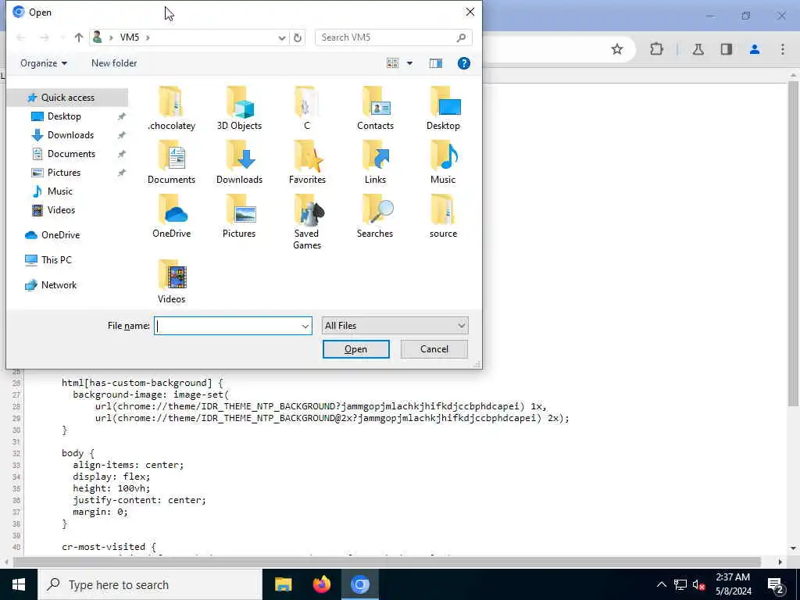Focus the taskbar search box
Screen dimensions: 800x600
click(x=150, y=584)
